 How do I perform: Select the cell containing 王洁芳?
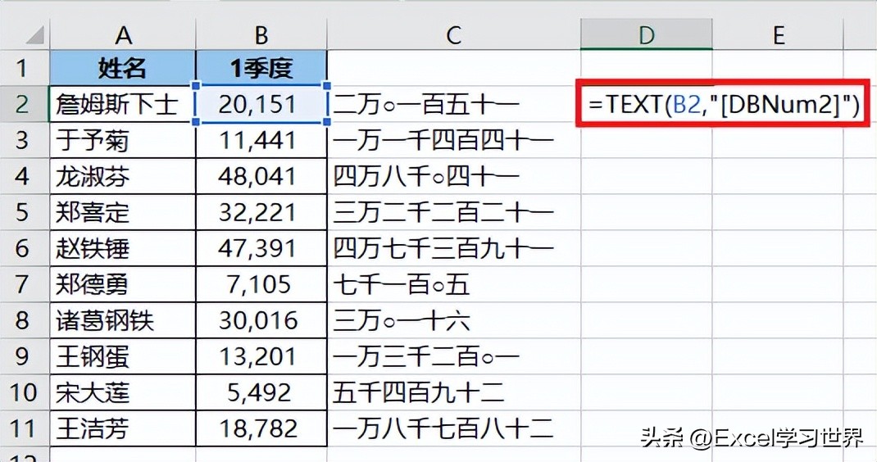(123, 428)
